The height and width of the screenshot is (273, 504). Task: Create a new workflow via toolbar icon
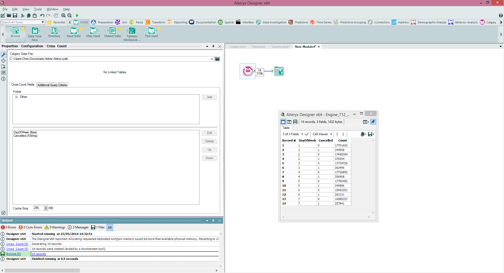(x=3, y=15)
